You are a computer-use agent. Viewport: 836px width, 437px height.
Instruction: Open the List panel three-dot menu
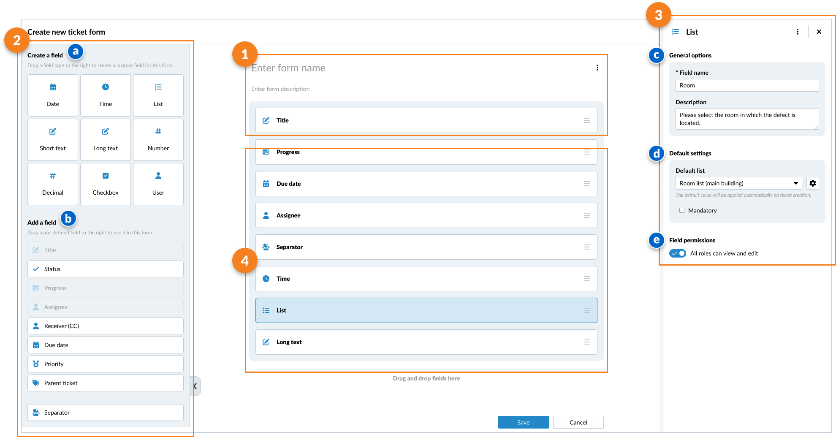click(798, 31)
